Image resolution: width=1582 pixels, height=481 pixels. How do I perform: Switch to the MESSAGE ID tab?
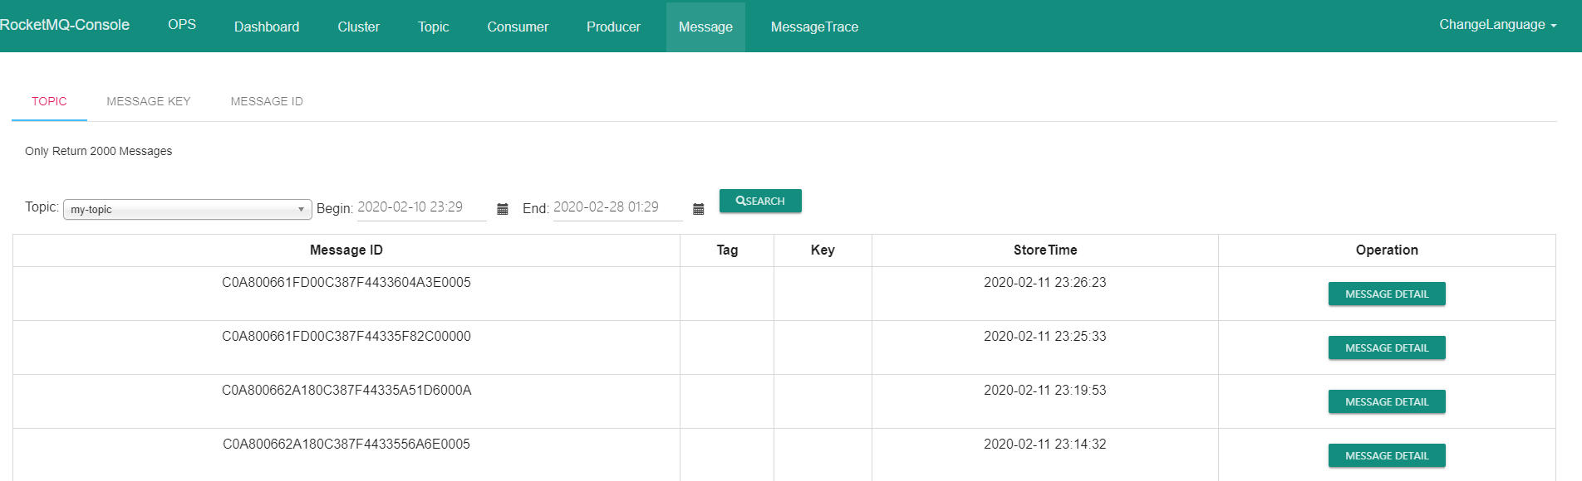(267, 101)
